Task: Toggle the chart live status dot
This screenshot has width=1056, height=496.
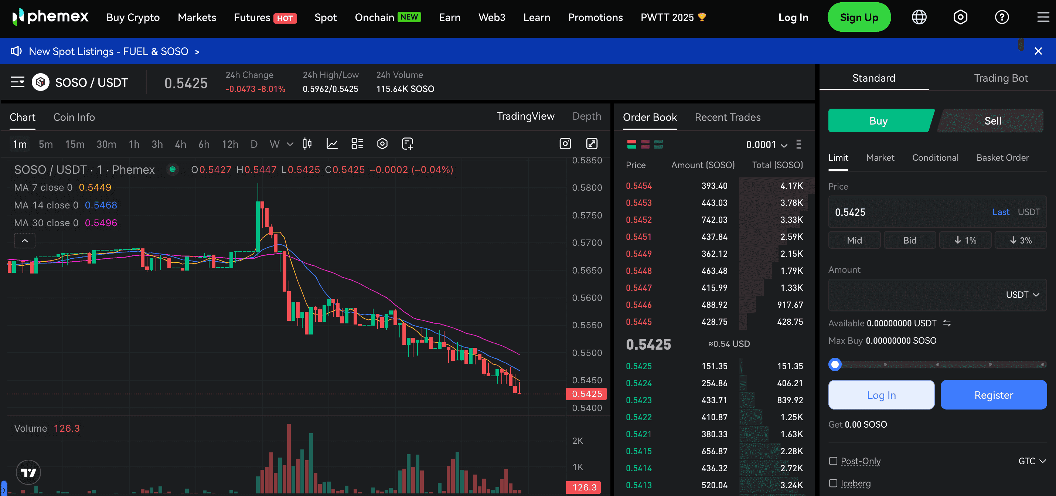Action: [x=173, y=169]
